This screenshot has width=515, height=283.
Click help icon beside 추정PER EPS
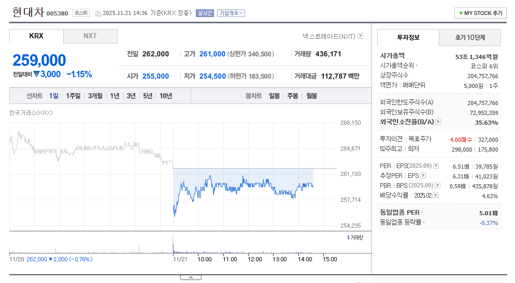[x=423, y=176]
